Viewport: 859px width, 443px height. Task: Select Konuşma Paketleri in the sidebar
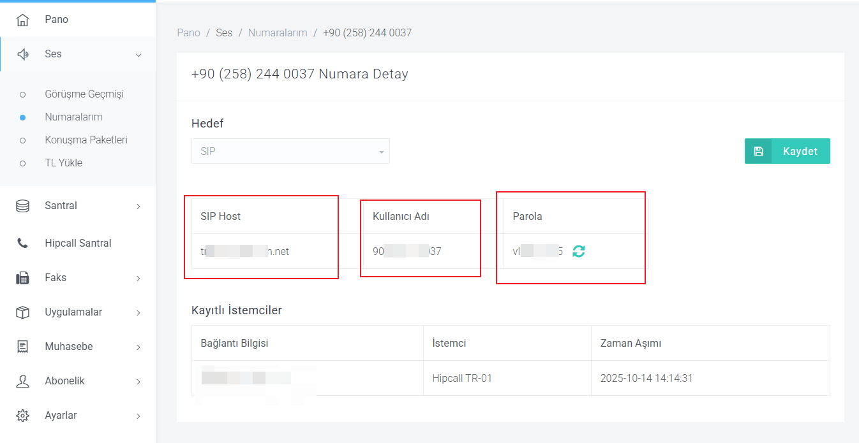click(86, 140)
